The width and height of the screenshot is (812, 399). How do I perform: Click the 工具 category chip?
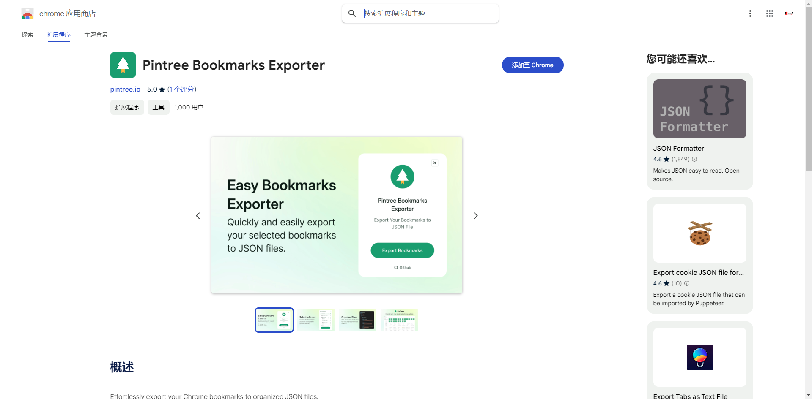[x=159, y=107]
